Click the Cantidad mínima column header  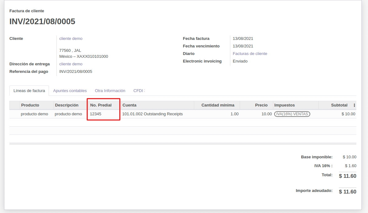(218, 105)
